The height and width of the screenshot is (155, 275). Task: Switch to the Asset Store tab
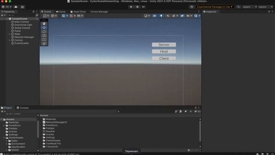tap(78, 12)
